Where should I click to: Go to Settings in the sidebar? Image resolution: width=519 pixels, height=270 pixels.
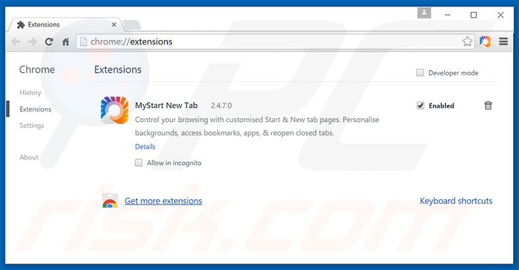32,126
